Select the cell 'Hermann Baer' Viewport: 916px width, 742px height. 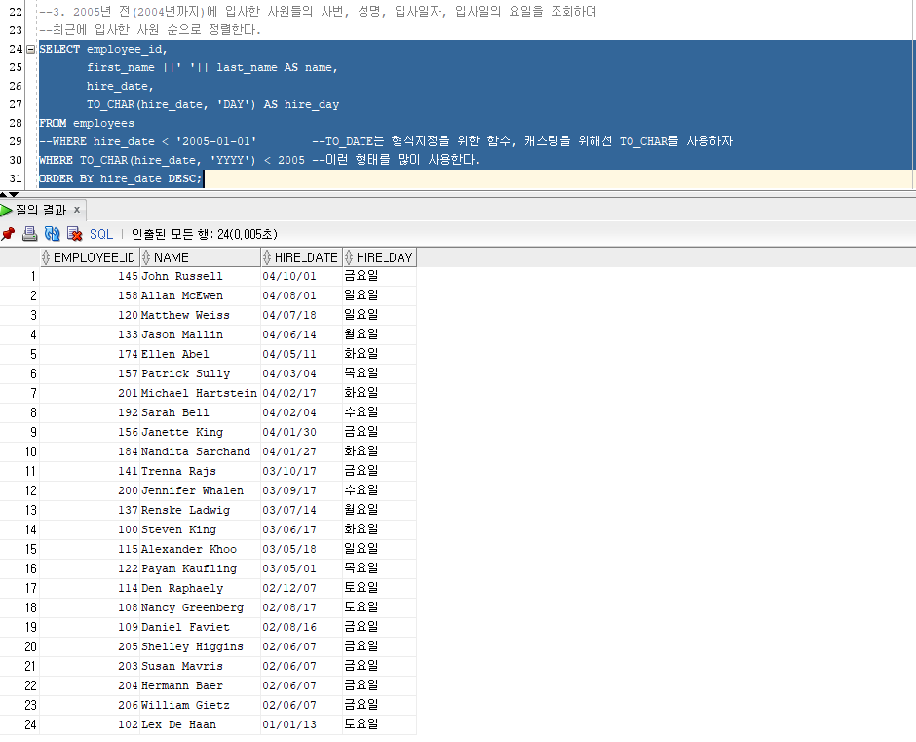tap(201, 685)
